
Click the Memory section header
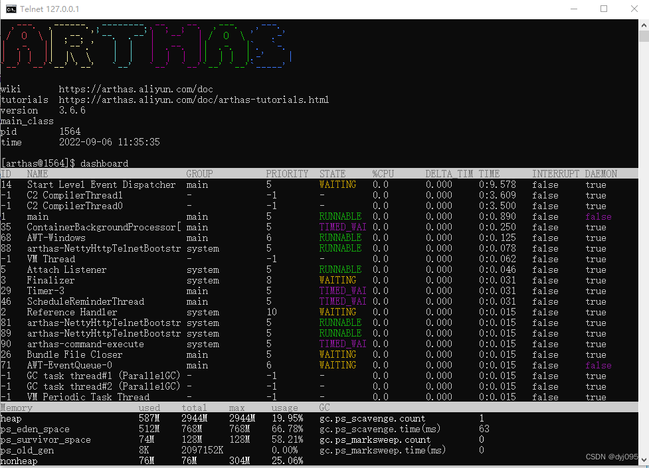16,408
